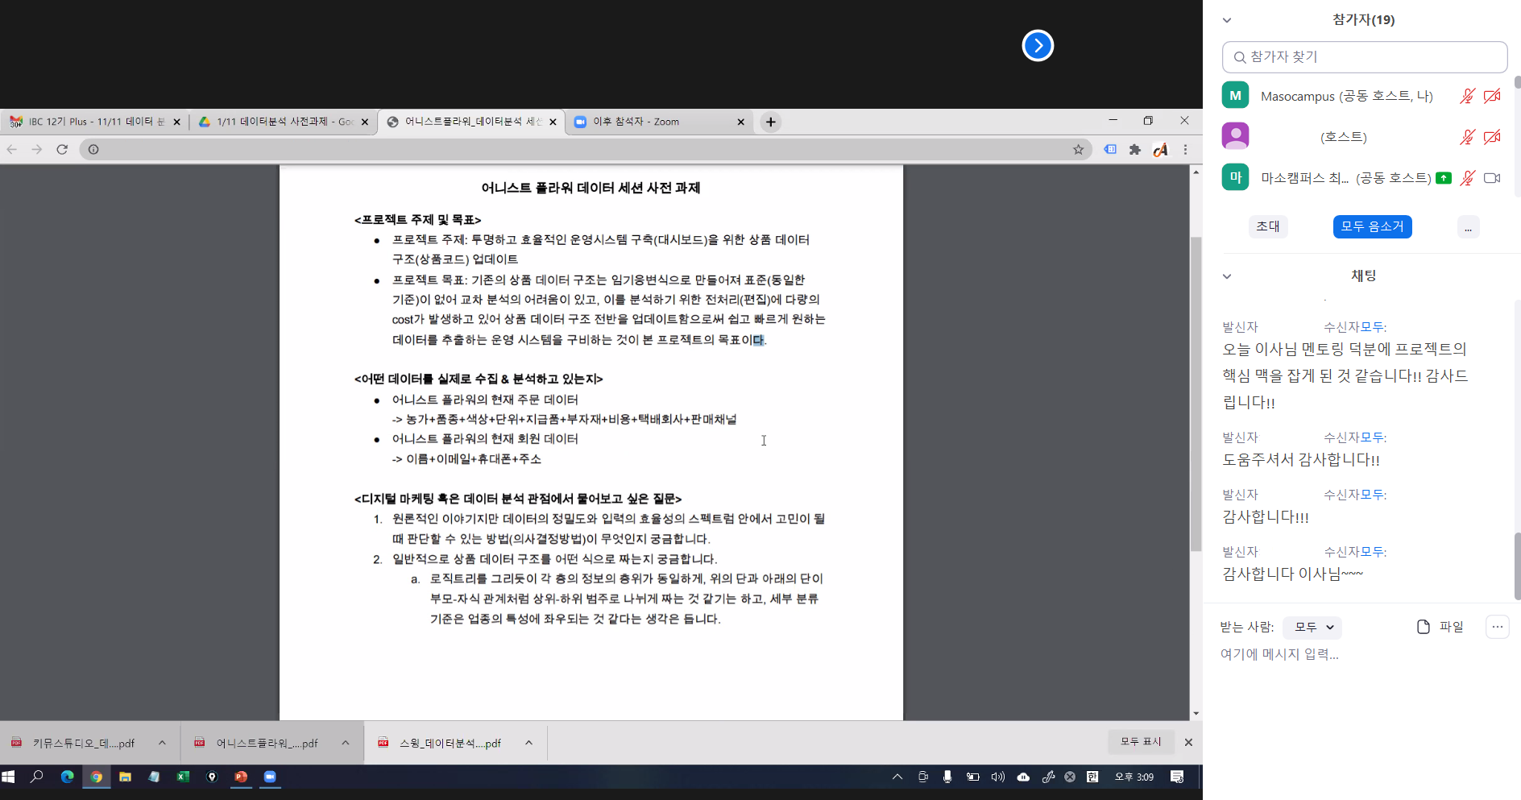Toggle mute for 마소캠퍼스 co-host participant
The height and width of the screenshot is (800, 1521).
tap(1467, 178)
